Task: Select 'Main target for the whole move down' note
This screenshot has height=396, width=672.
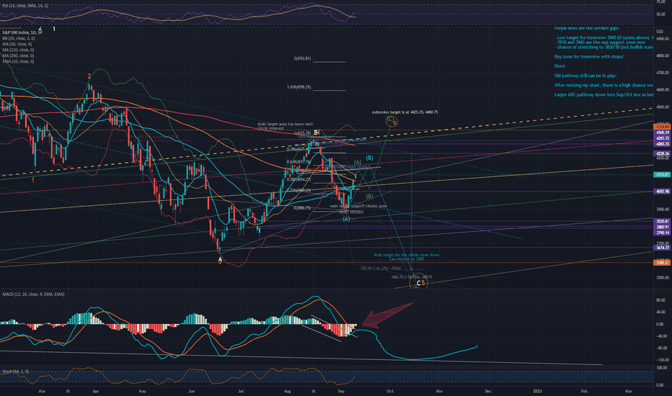Action: pos(406,255)
